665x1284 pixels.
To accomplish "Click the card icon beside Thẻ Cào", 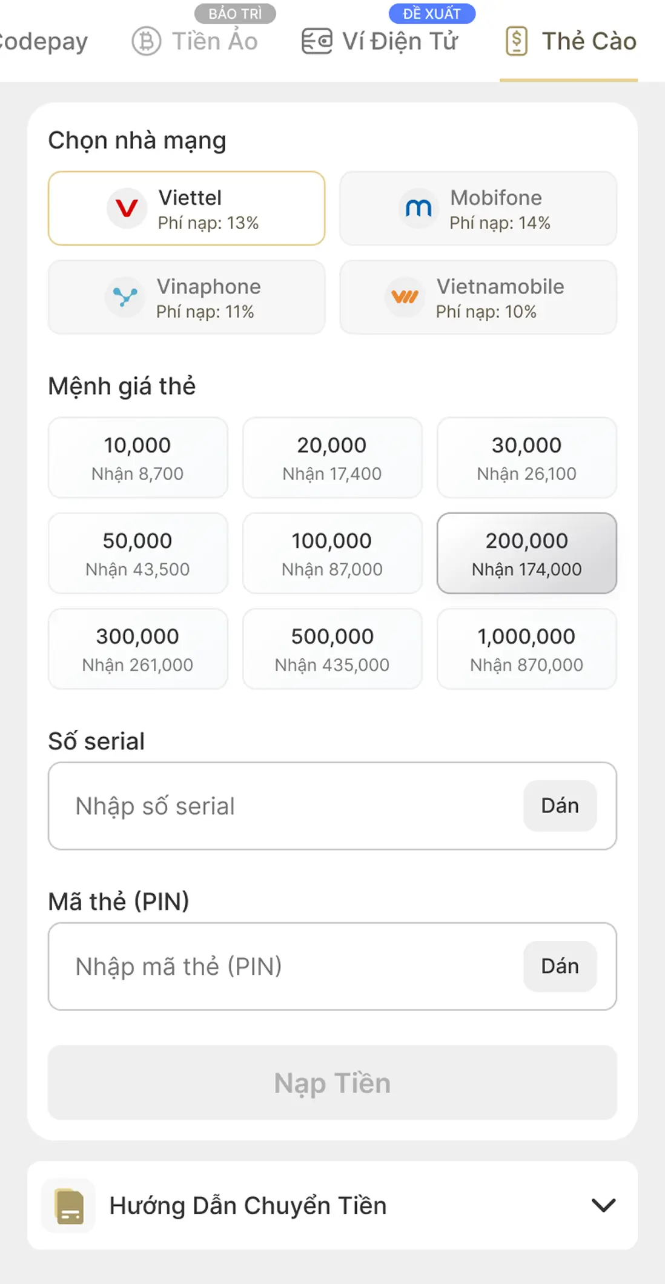I will point(517,41).
